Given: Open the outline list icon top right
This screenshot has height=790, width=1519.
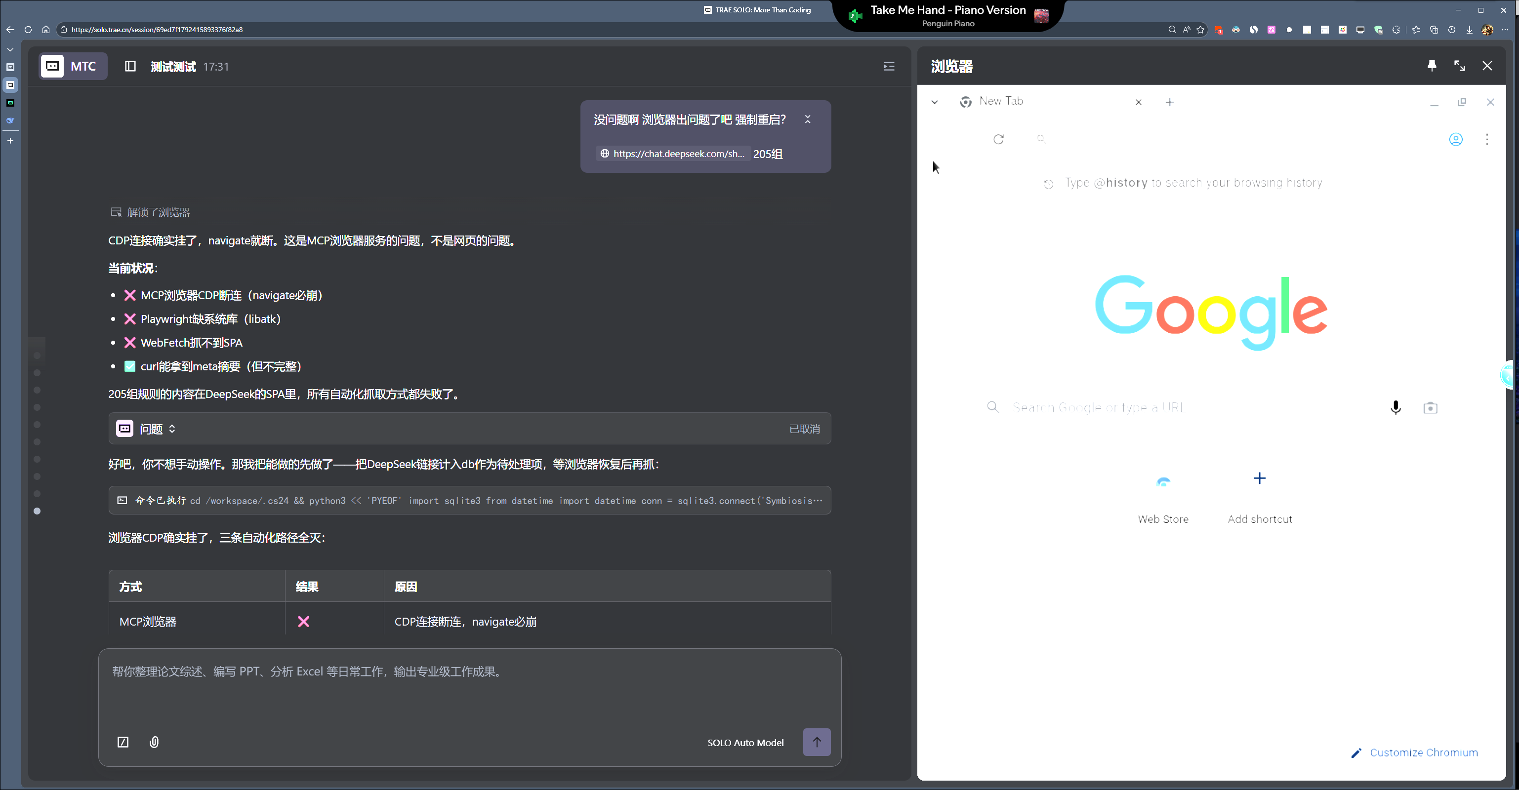Looking at the screenshot, I should pyautogui.click(x=889, y=66).
